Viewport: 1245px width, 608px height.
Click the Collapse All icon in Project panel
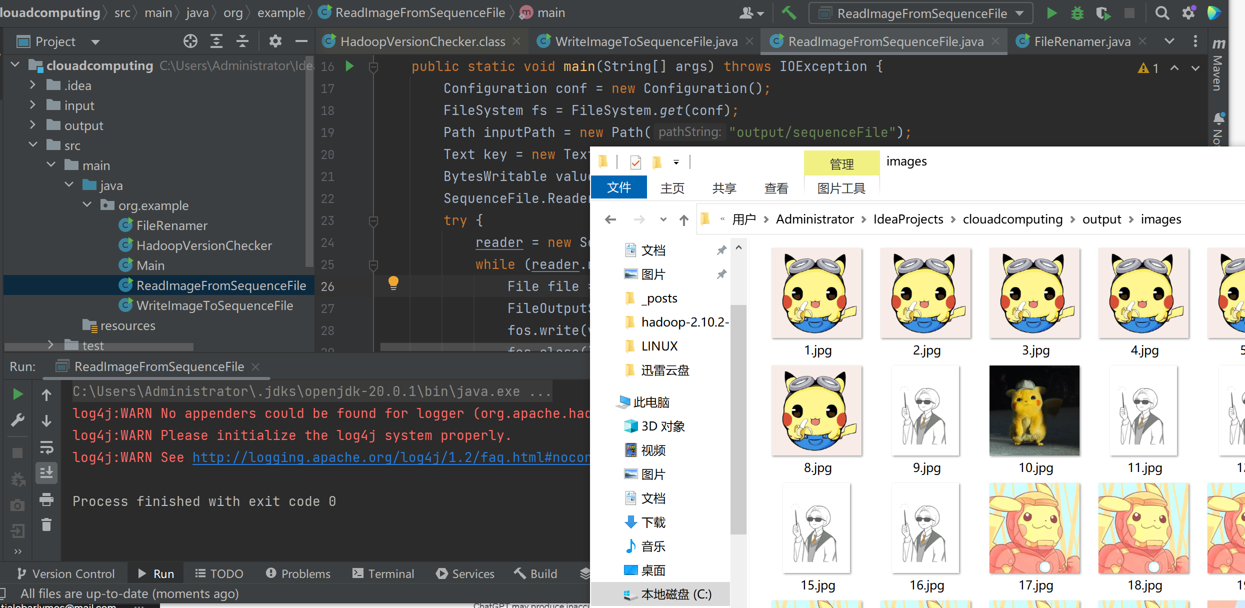[x=242, y=41]
